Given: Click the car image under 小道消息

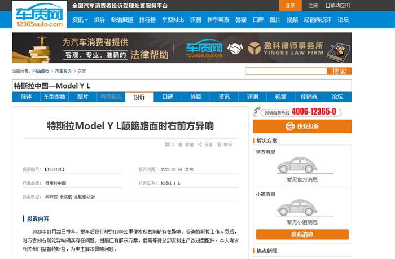Looking at the screenshot, I should pyautogui.click(x=301, y=208).
